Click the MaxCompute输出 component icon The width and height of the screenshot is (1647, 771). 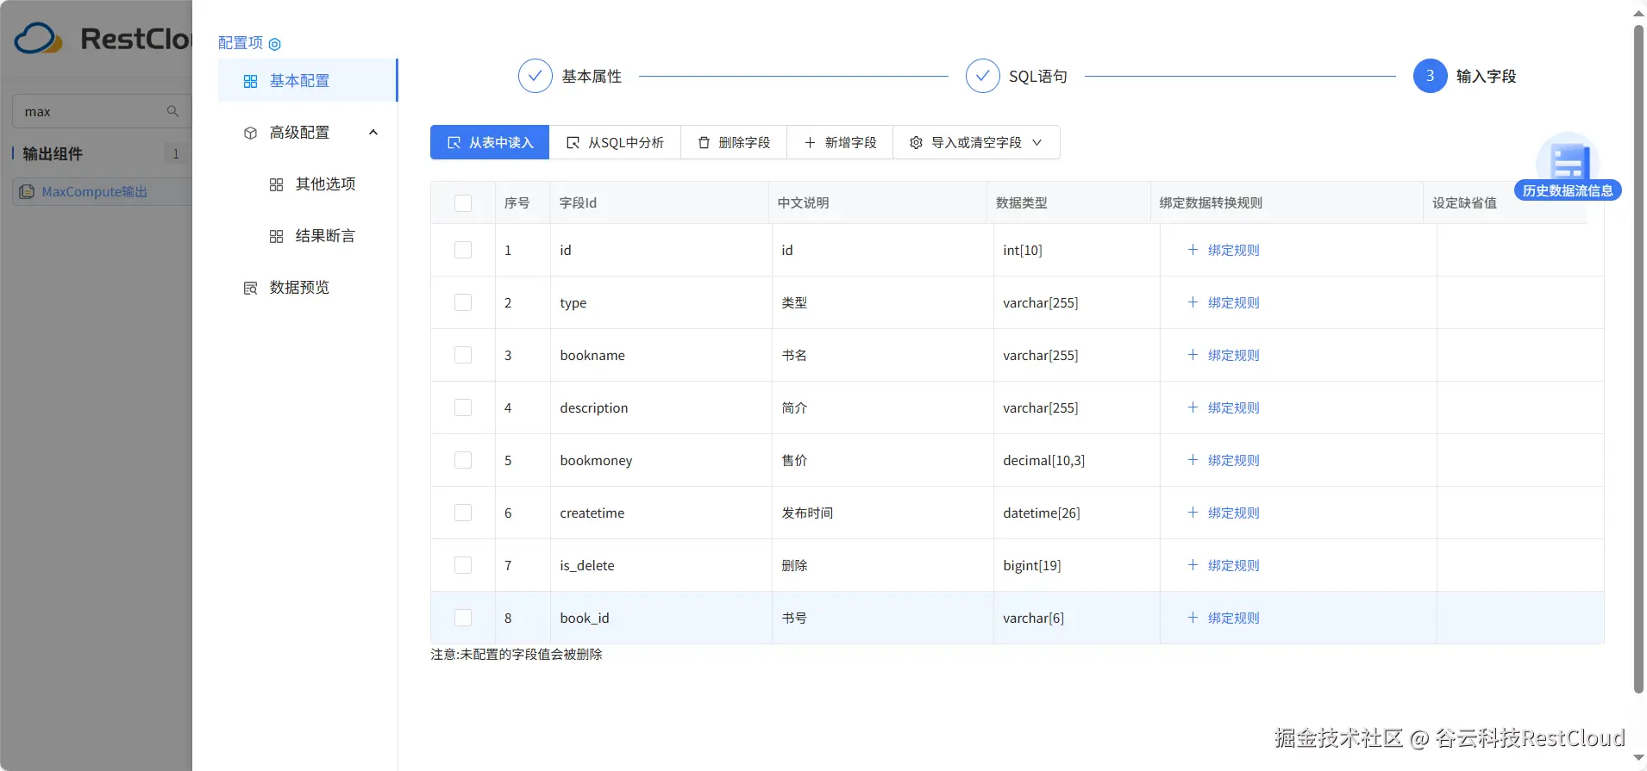pos(27,191)
